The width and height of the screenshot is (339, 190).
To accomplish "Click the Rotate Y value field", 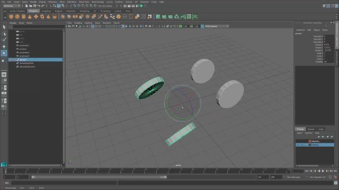I will [x=329, y=47].
